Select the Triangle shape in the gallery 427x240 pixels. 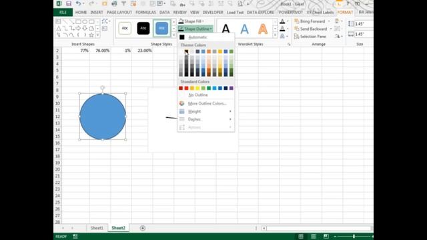point(59,28)
